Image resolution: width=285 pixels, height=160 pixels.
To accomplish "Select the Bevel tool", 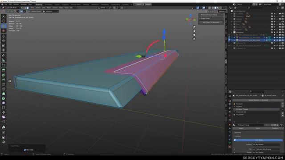I will (4, 80).
